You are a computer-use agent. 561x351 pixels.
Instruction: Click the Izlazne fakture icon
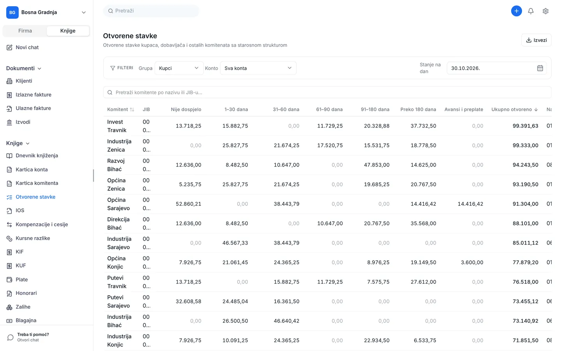tap(9, 95)
